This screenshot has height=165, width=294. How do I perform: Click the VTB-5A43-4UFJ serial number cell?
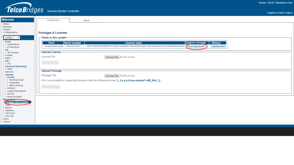tap(73, 46)
